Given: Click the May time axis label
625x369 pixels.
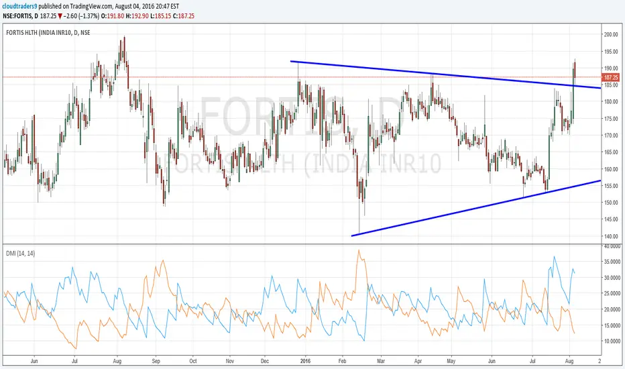Looking at the screenshot, I should [x=451, y=361].
